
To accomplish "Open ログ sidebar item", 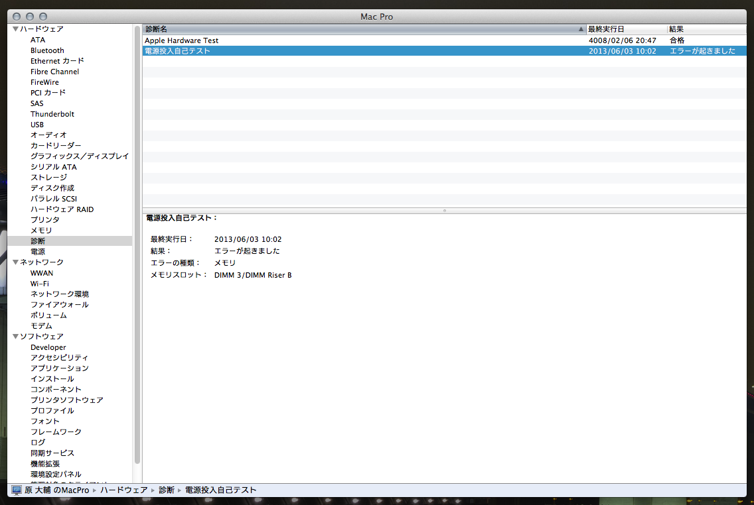I will (38, 442).
